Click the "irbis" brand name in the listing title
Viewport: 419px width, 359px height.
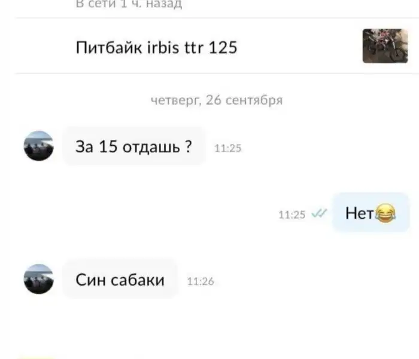coord(163,47)
